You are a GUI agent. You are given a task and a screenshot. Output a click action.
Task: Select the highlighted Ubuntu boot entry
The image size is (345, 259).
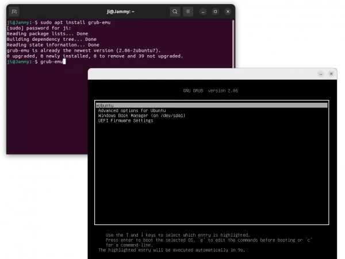[212, 106]
